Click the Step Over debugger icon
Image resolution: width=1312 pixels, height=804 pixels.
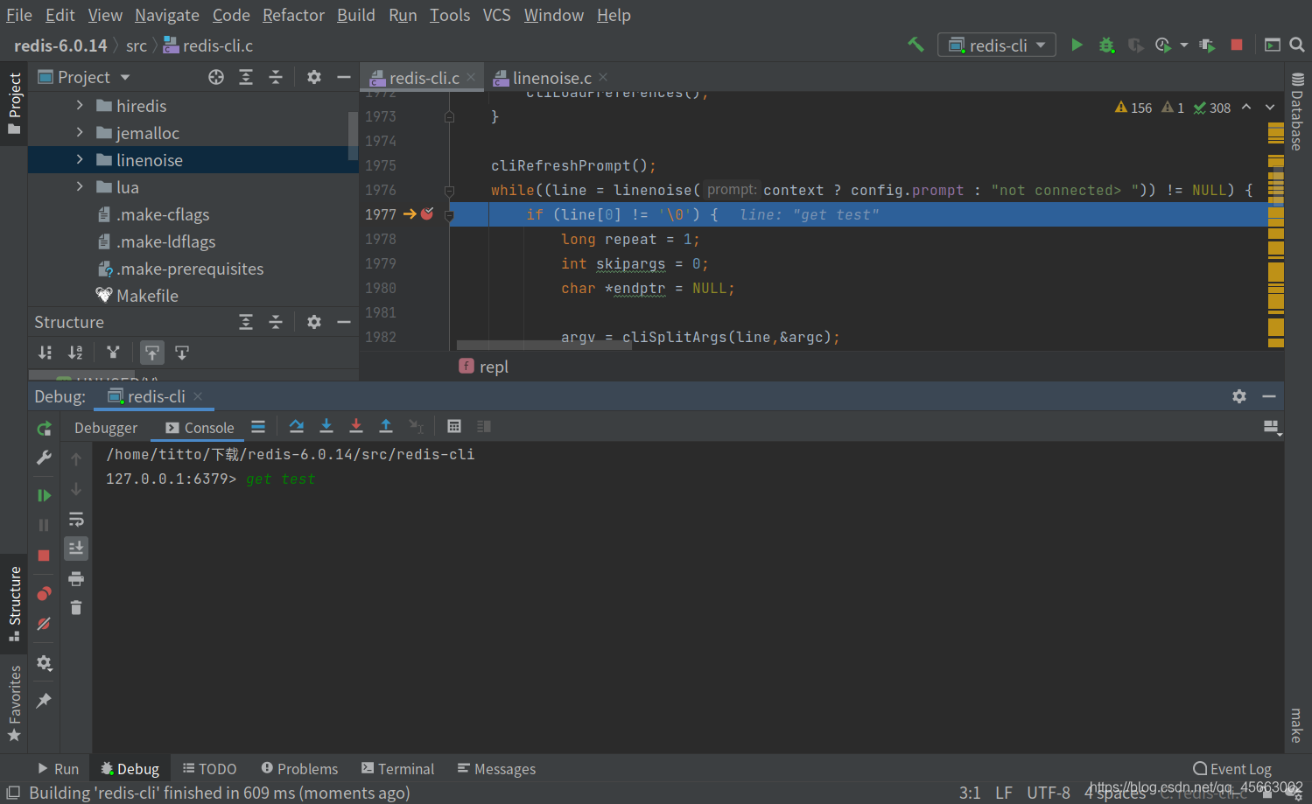(x=297, y=426)
